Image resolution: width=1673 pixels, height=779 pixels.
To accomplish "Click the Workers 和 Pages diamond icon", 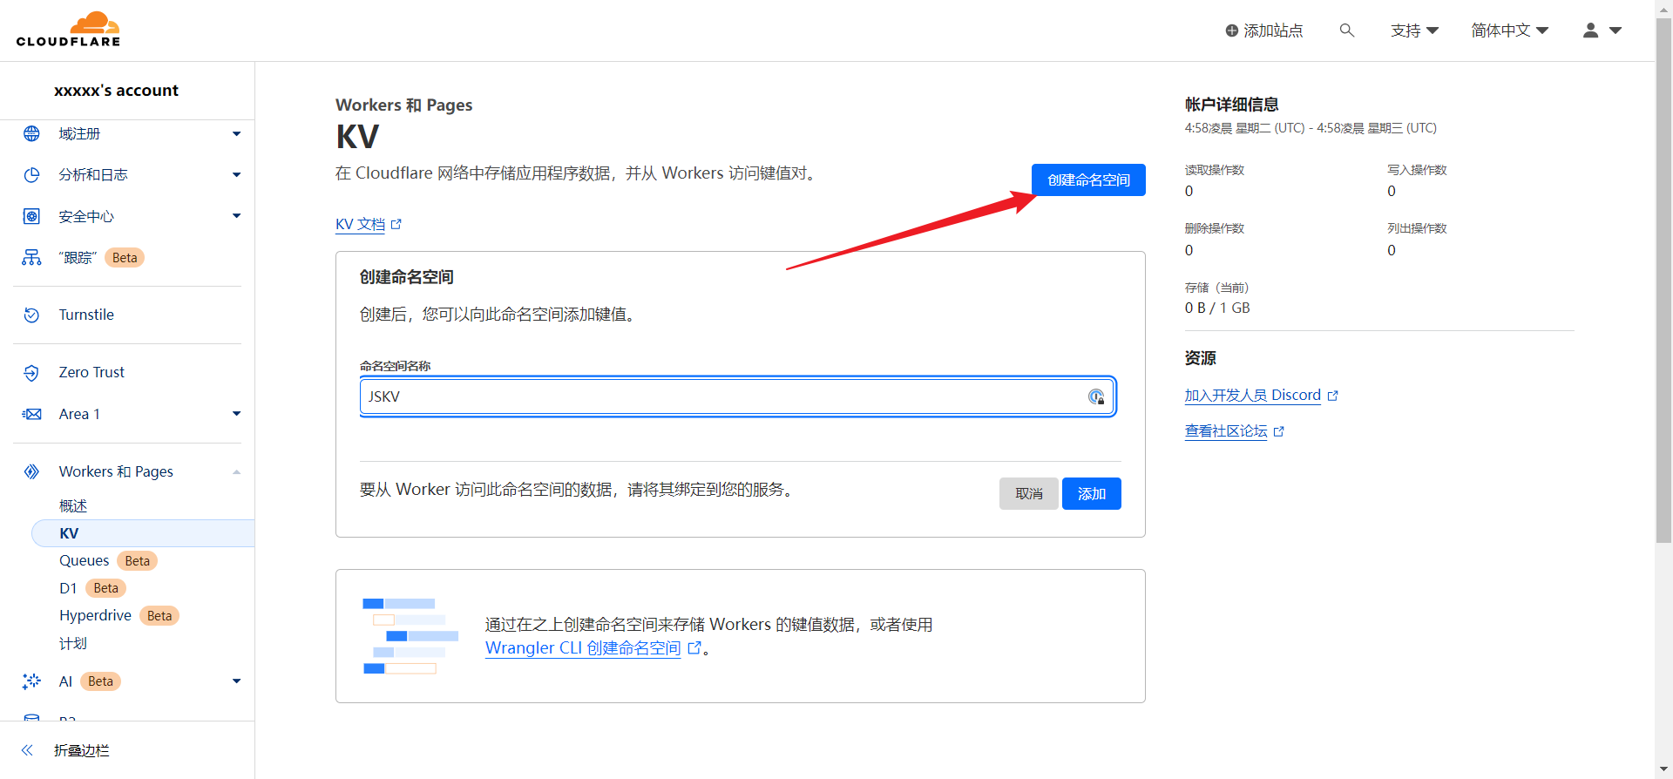I will pos(31,471).
